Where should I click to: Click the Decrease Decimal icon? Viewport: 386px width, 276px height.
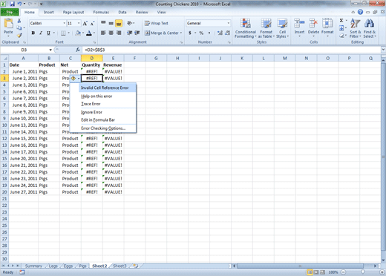click(x=228, y=33)
